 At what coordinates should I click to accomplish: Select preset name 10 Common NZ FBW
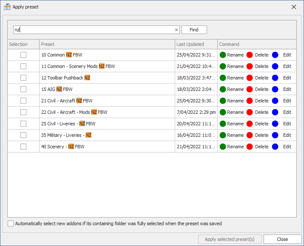click(62, 55)
